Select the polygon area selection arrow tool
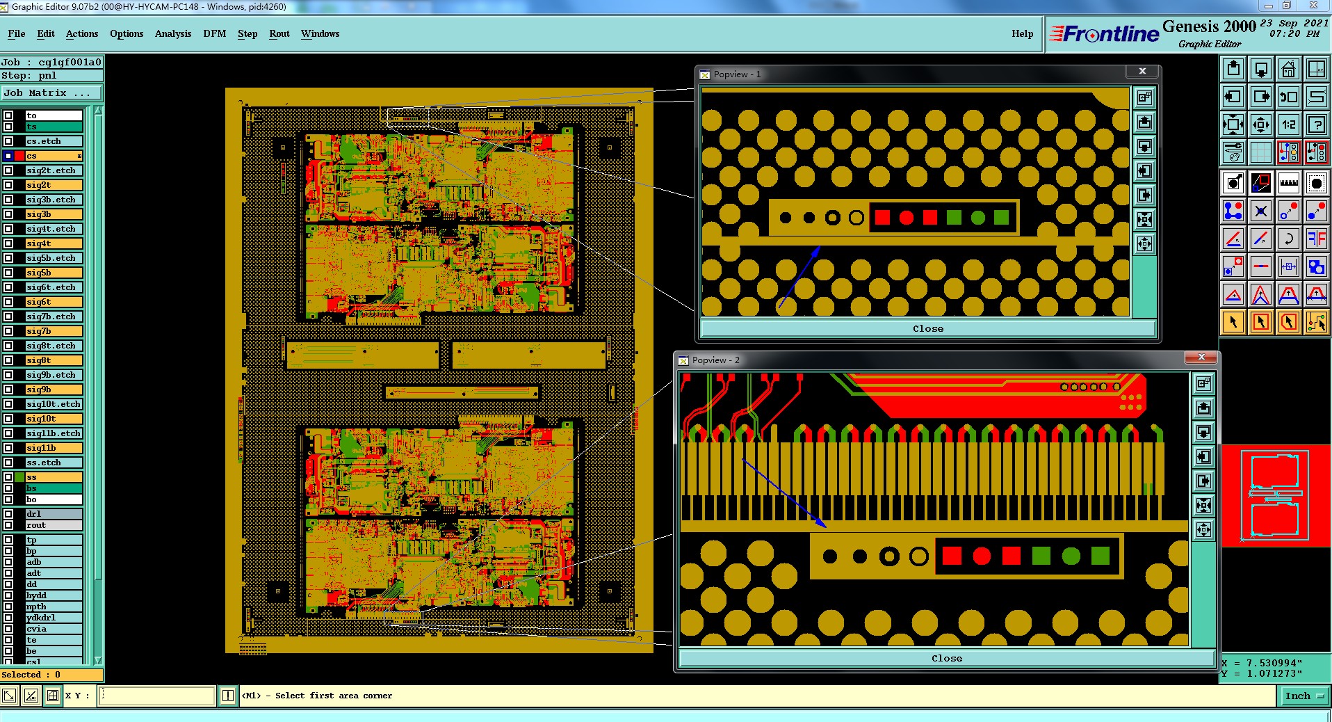 [x=1289, y=322]
